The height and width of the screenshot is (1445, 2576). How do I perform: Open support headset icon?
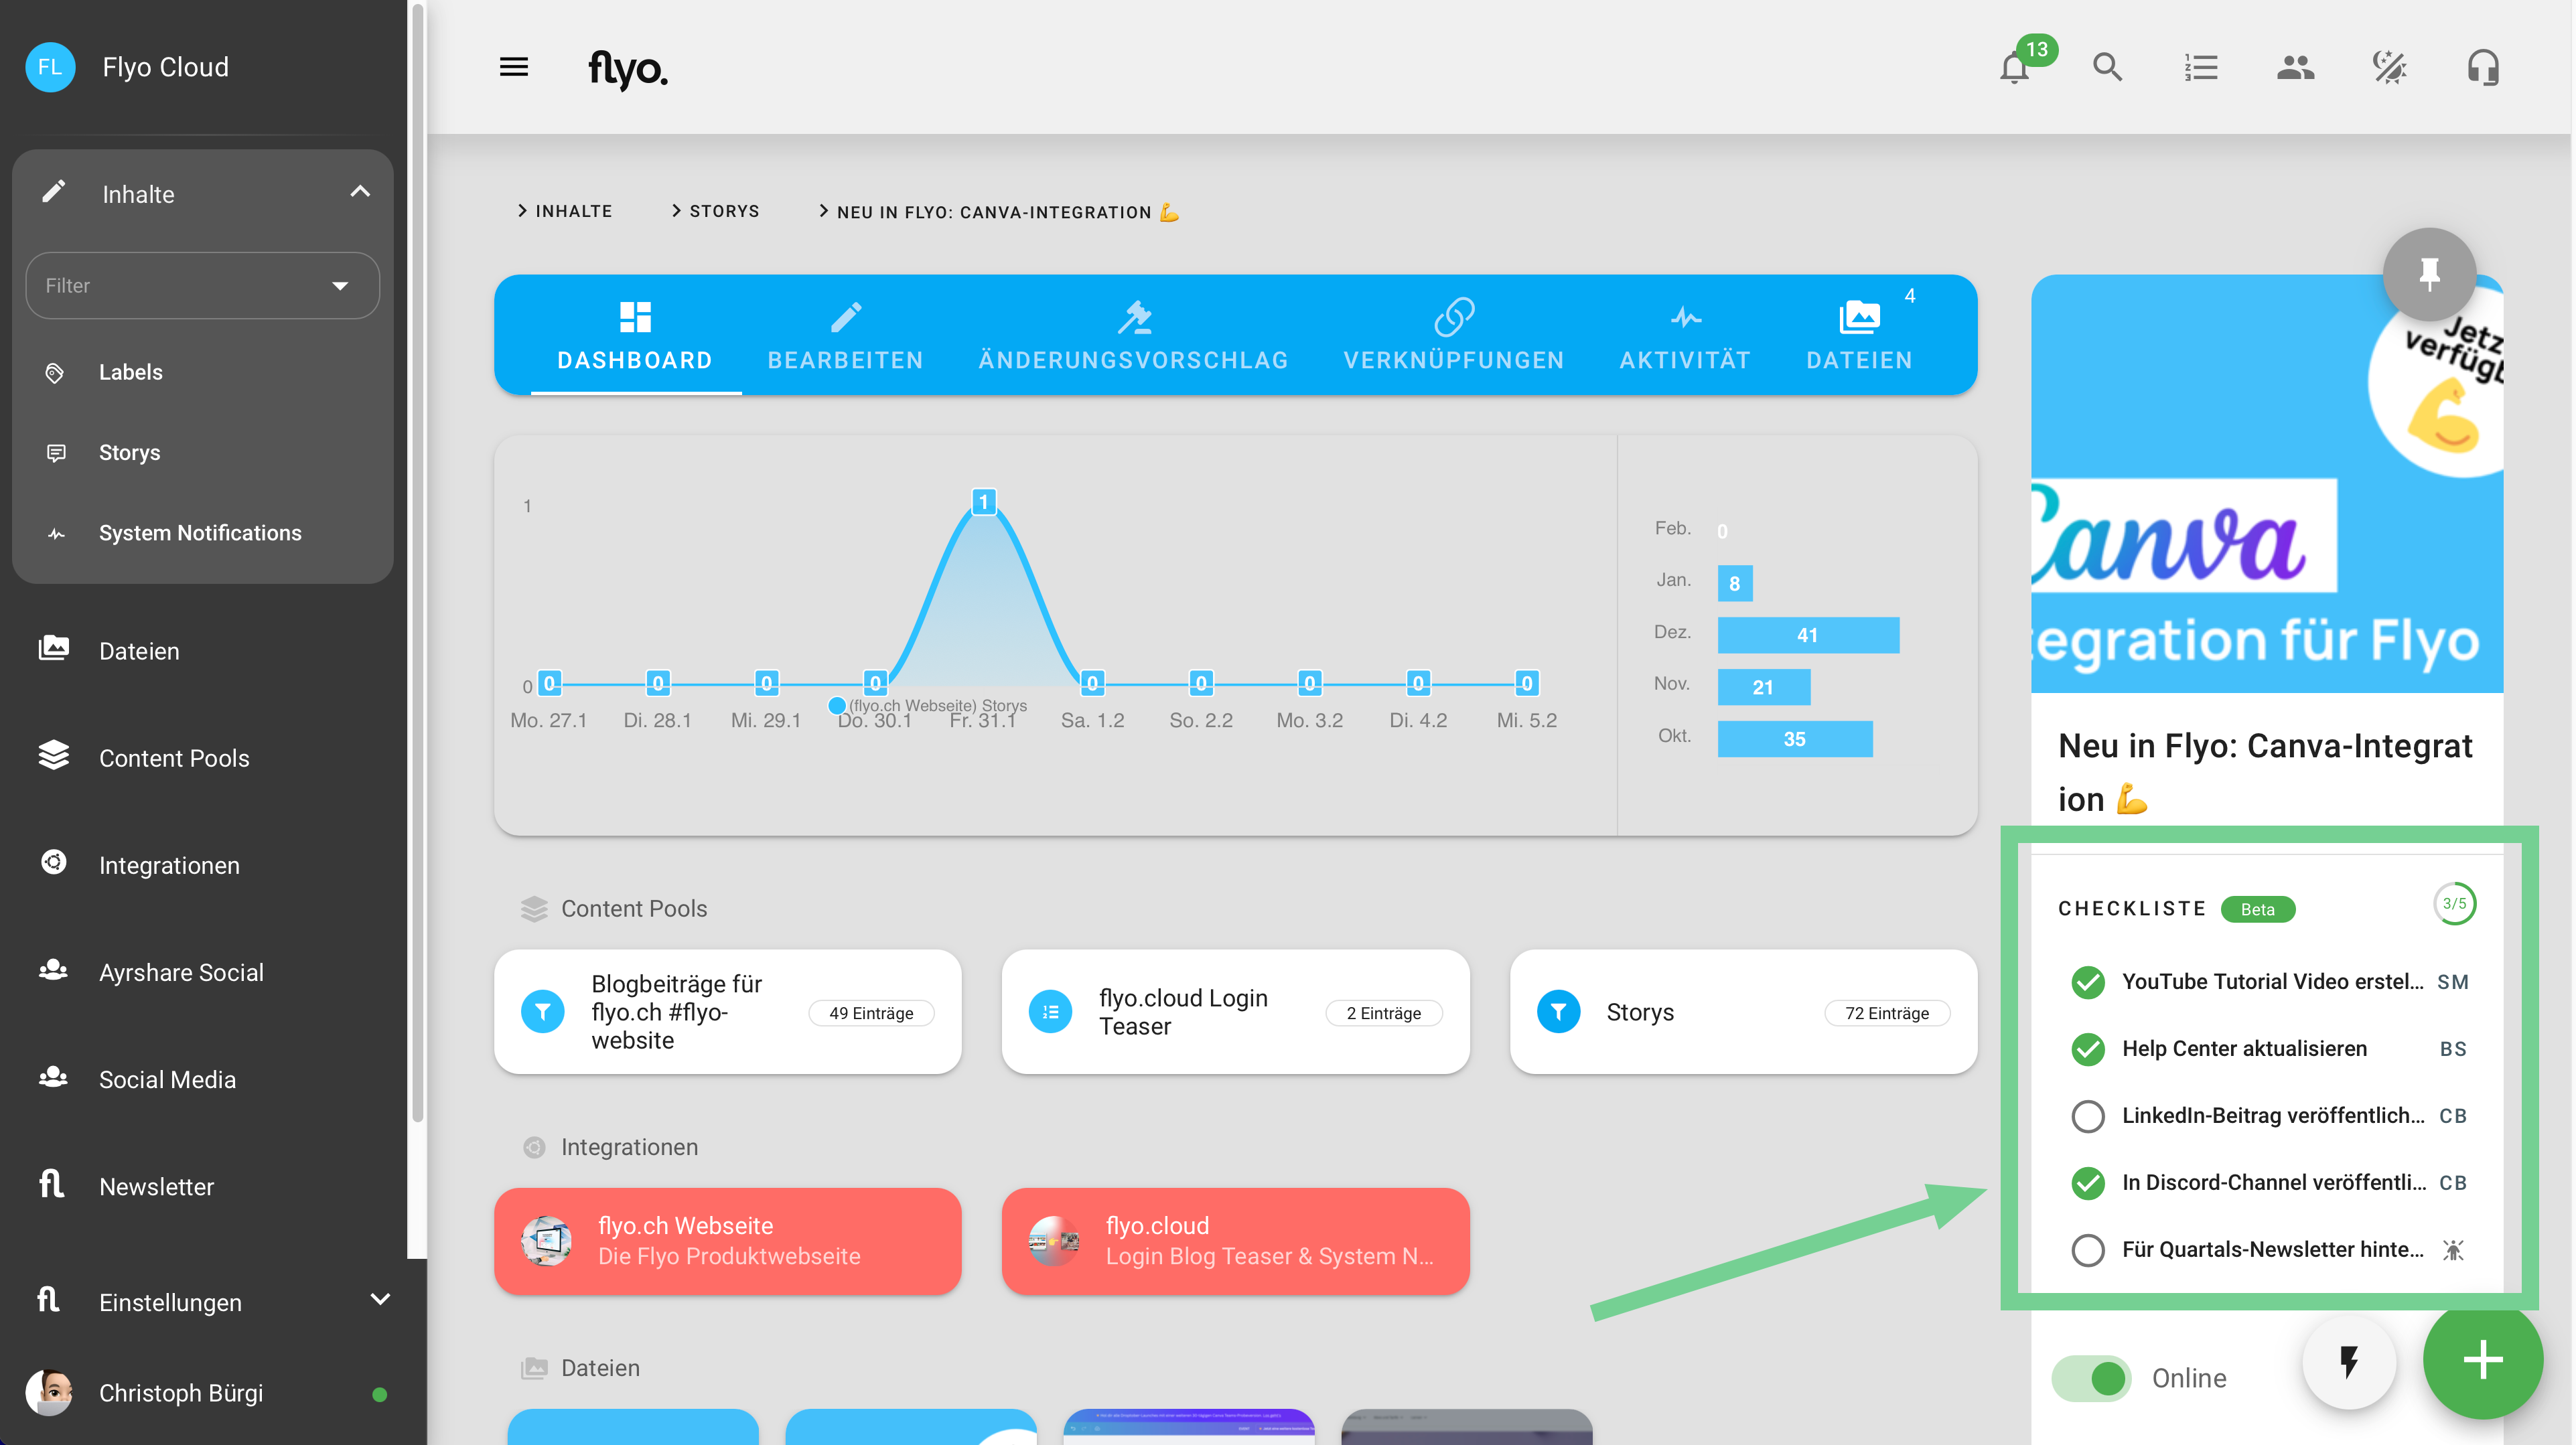click(x=2483, y=67)
